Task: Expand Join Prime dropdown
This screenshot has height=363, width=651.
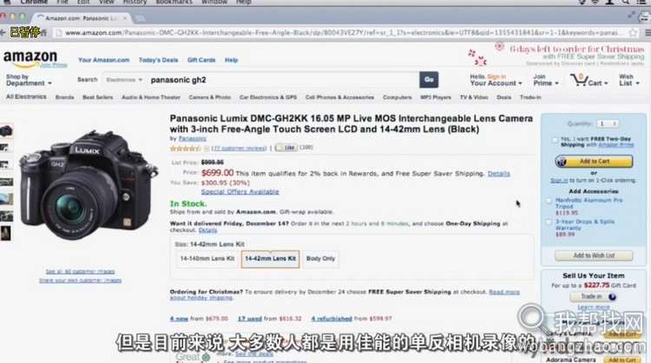Action: click(546, 80)
